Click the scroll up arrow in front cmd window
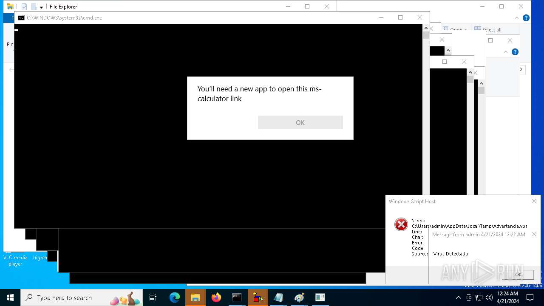 [426, 28]
